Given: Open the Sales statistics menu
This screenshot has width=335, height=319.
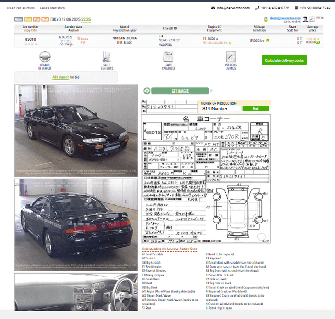Looking at the screenshot, I should [52, 8].
